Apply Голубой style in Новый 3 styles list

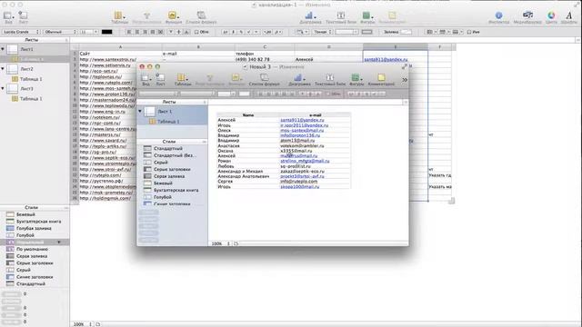pyautogui.click(x=163, y=197)
